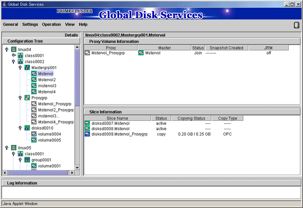Click the Master column header
The image size is (303, 208).
165,48
